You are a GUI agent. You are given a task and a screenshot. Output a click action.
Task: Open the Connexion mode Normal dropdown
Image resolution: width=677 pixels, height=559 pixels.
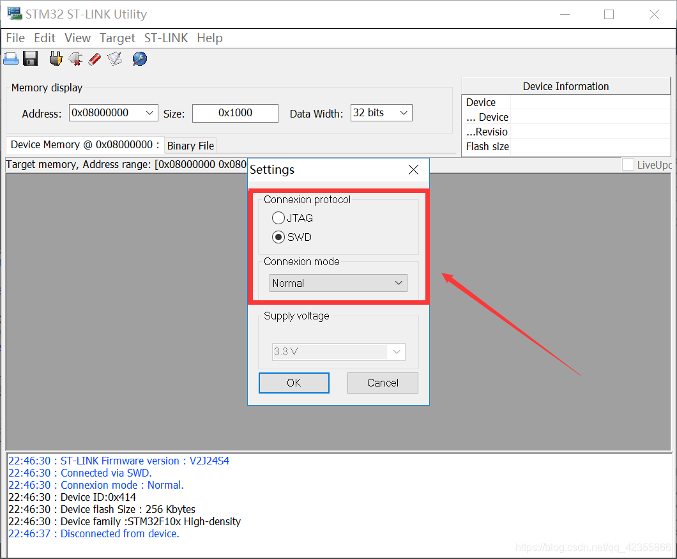[x=338, y=283]
